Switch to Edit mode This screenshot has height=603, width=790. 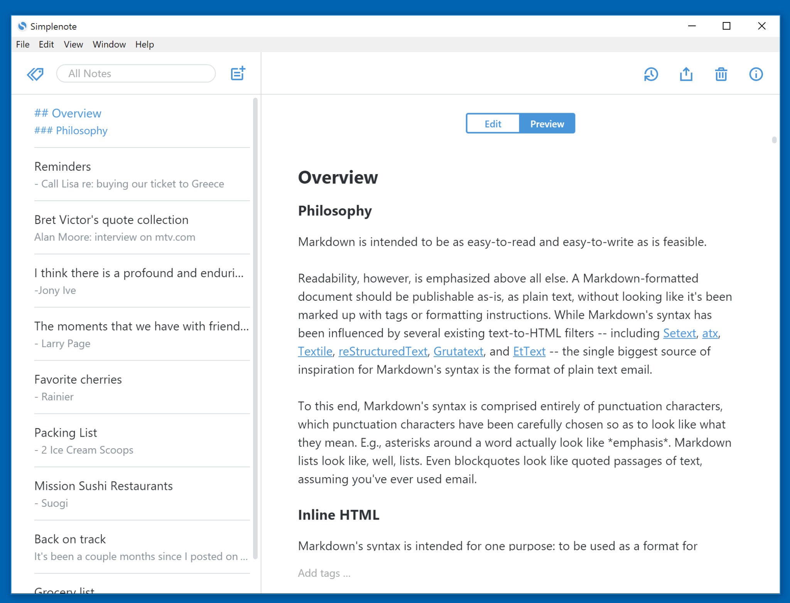(x=493, y=124)
